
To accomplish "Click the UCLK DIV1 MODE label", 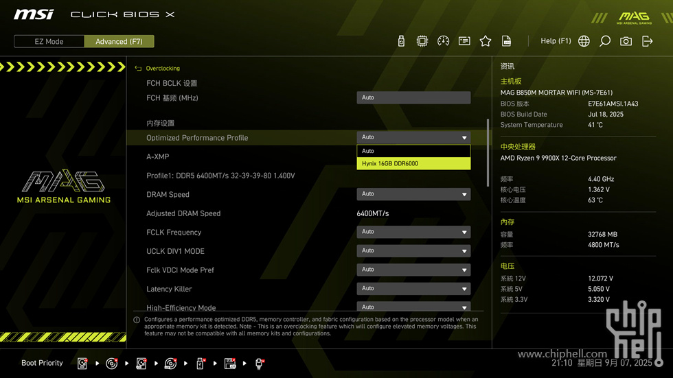I will click(x=175, y=251).
